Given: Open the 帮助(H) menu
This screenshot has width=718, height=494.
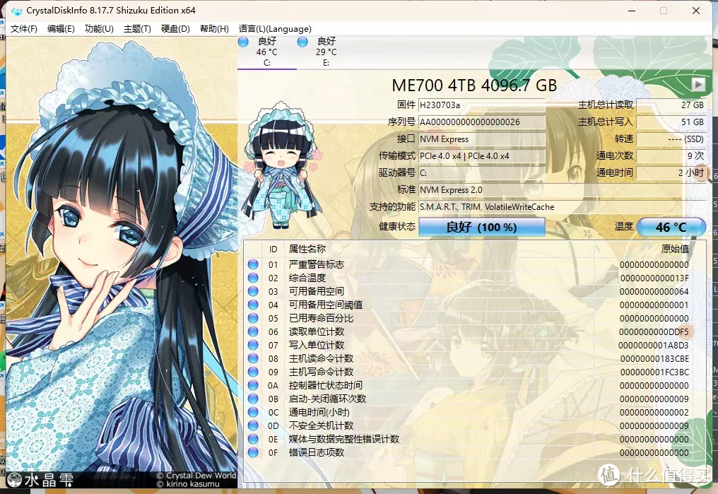Looking at the screenshot, I should tap(214, 29).
